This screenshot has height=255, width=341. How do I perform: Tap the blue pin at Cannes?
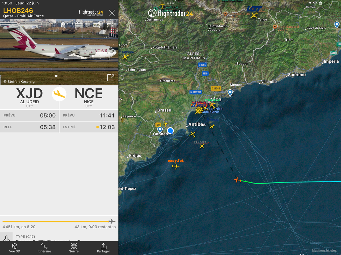coord(160,130)
